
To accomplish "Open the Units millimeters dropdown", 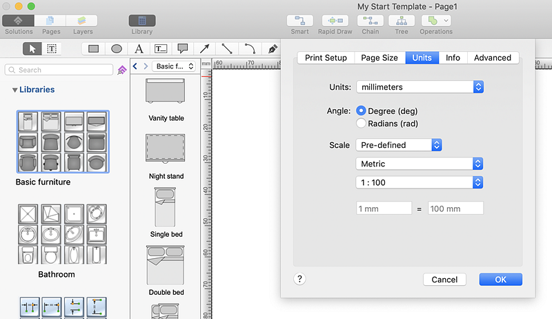I will pyautogui.click(x=420, y=87).
